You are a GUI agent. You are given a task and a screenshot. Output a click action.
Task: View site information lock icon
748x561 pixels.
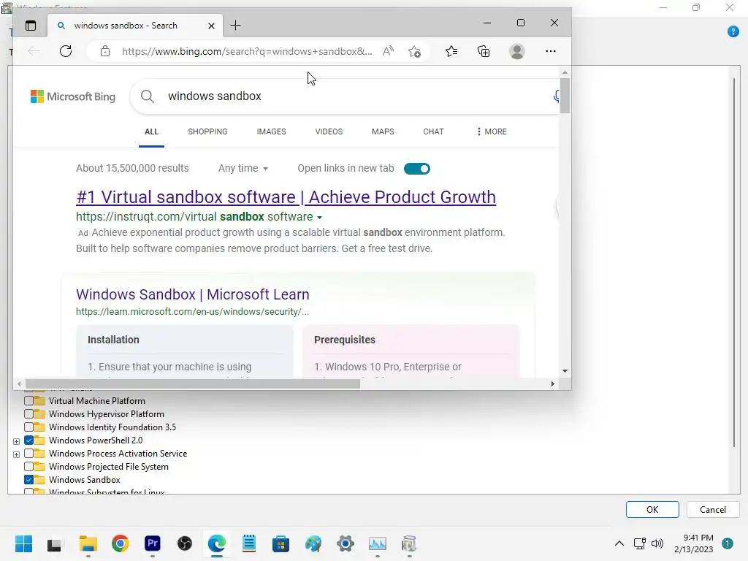105,51
